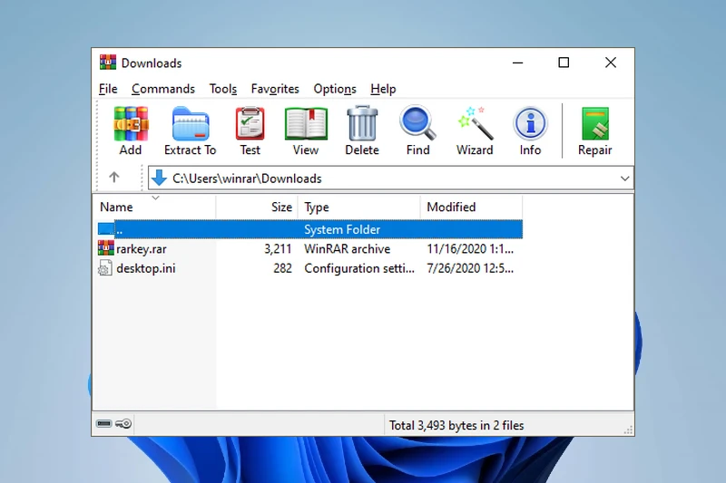
Task: Open the Options menu
Action: 335,89
